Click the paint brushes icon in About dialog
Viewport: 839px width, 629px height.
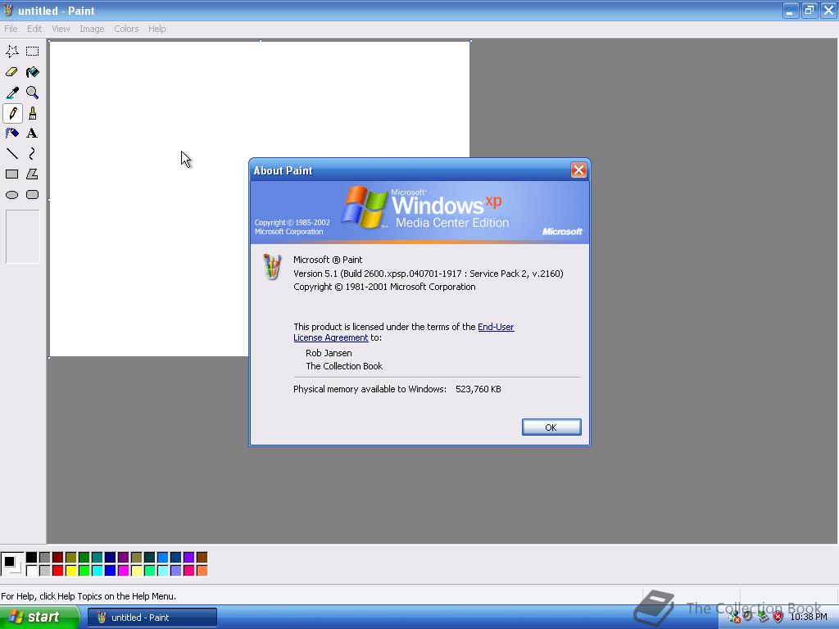(x=272, y=266)
